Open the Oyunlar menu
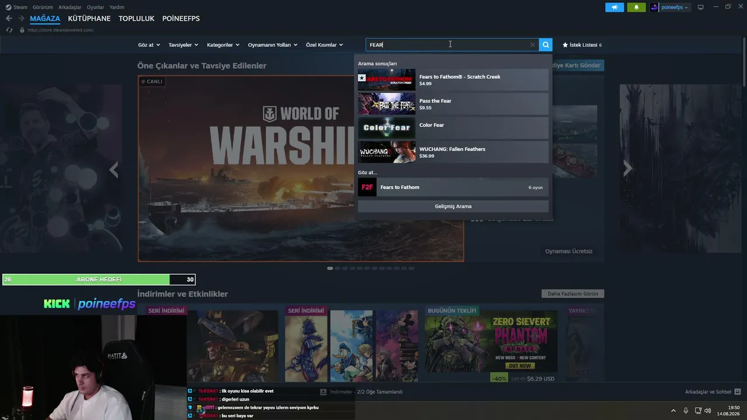 pyautogui.click(x=96, y=7)
